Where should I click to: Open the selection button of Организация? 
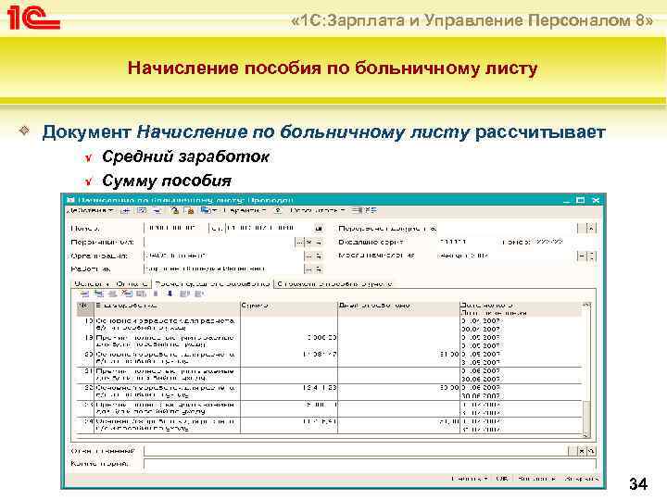(308, 256)
